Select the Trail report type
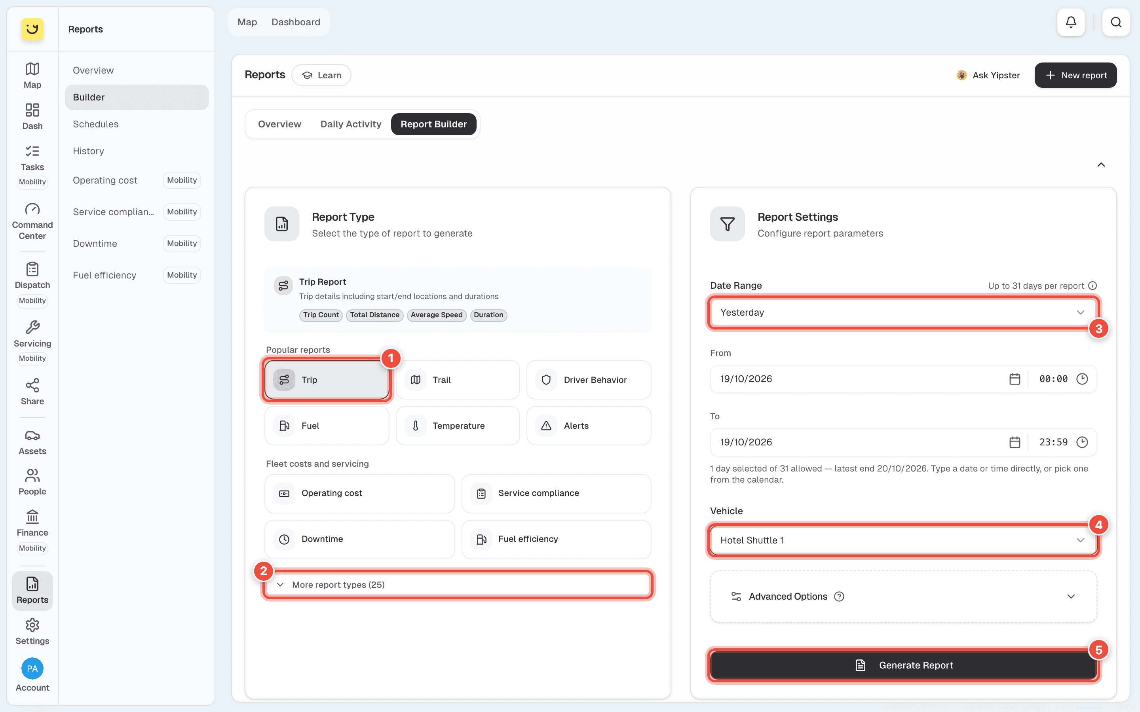 pyautogui.click(x=458, y=380)
